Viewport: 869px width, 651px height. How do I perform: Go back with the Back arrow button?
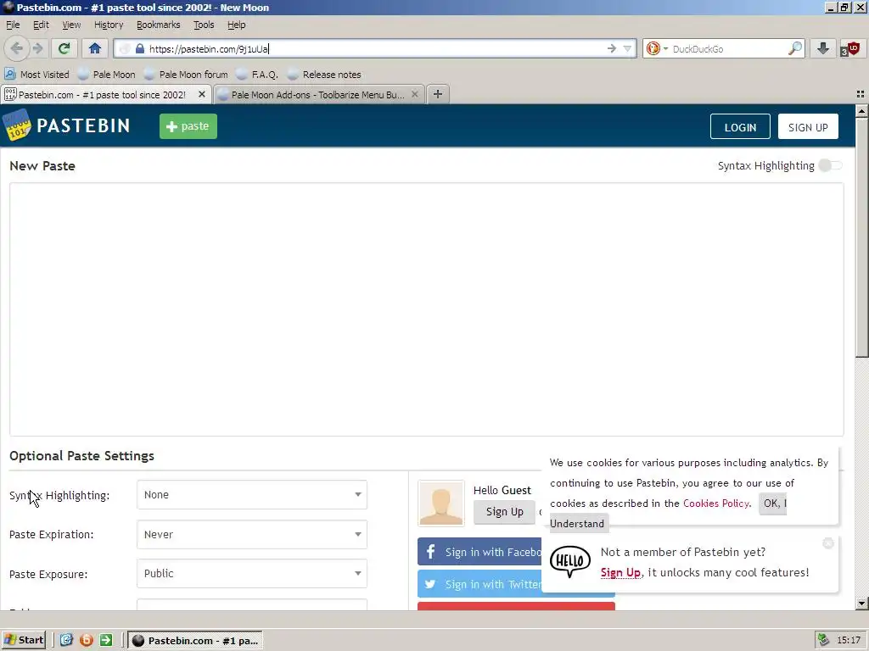point(17,48)
